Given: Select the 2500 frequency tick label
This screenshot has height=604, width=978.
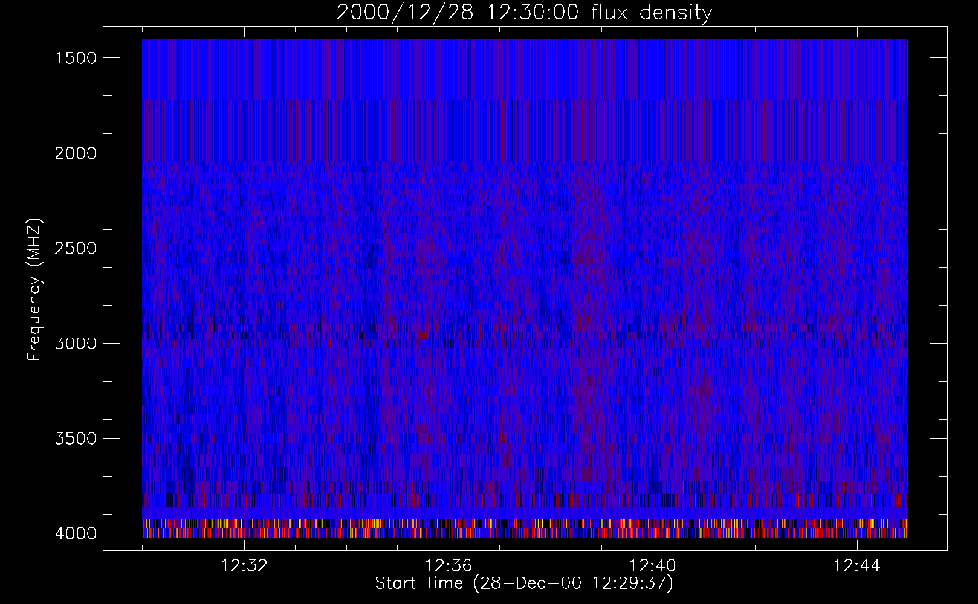Looking at the screenshot, I should [x=76, y=248].
